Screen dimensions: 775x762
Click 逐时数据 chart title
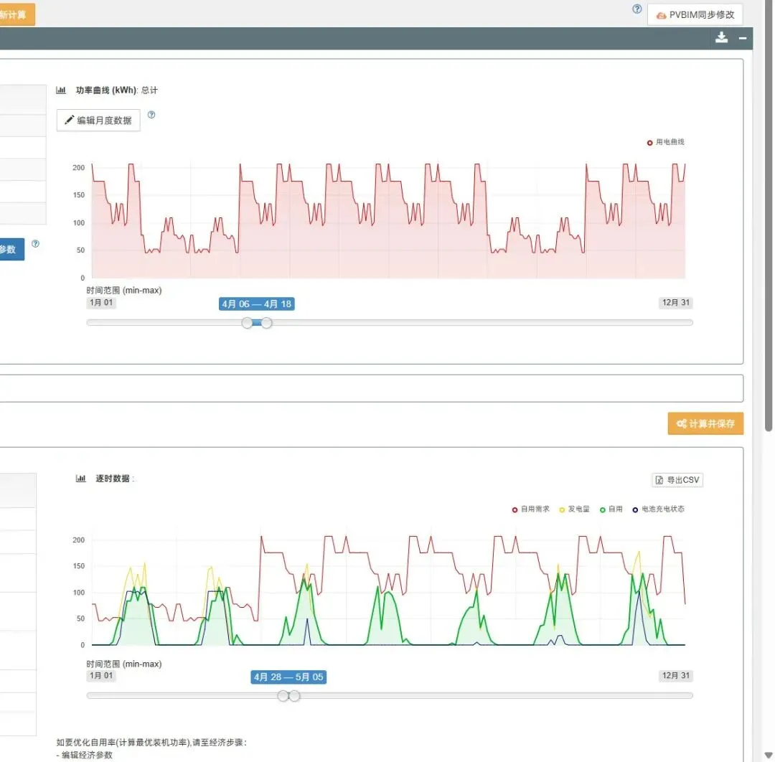[113, 479]
